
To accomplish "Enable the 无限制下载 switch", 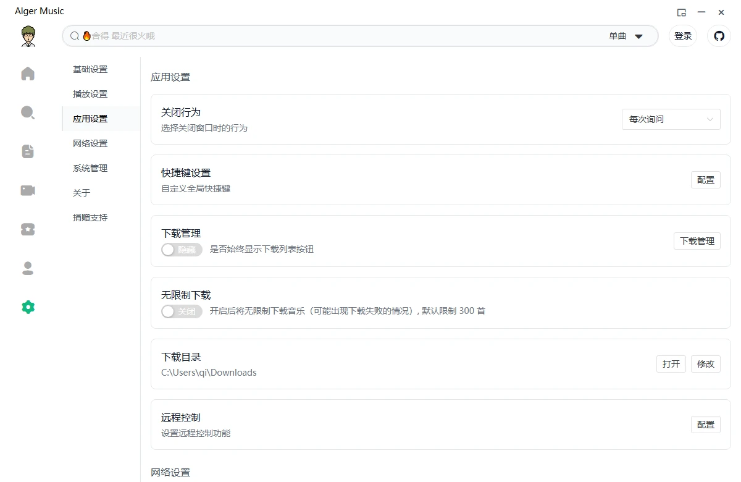I will point(182,311).
